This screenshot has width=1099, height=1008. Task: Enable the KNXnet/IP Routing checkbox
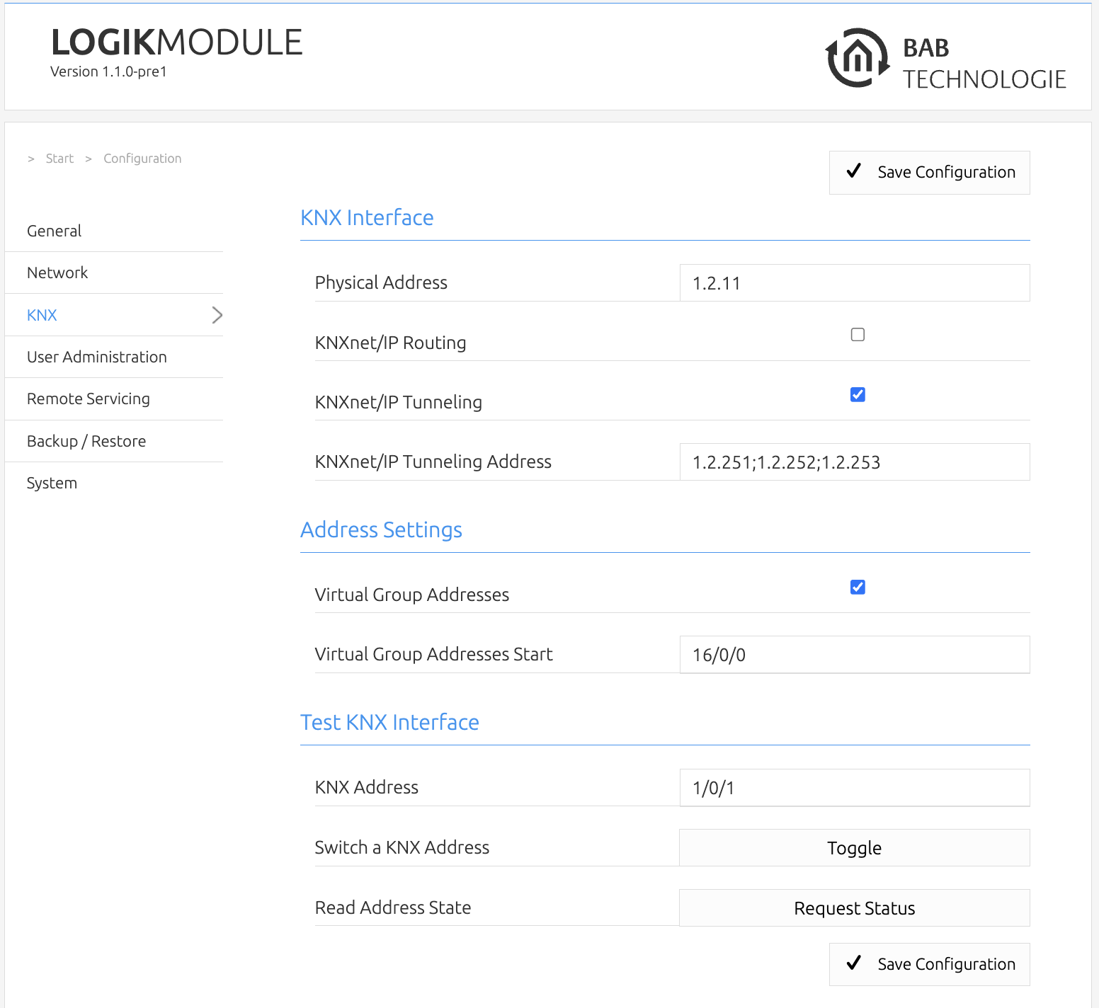(x=858, y=335)
